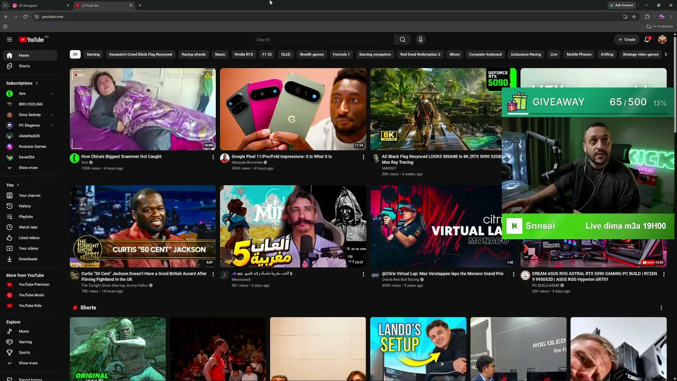
Task: Expand the Subscriptions section chevron
Action: tap(36, 83)
